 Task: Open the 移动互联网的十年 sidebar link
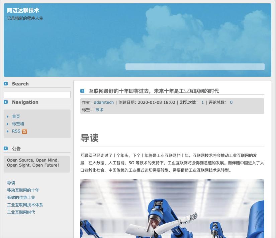click(23, 190)
